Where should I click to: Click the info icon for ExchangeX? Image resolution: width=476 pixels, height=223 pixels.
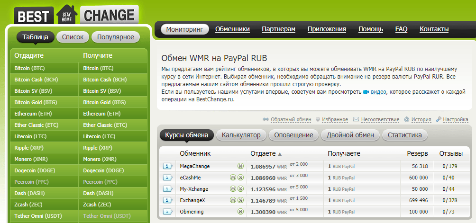(x=168, y=200)
